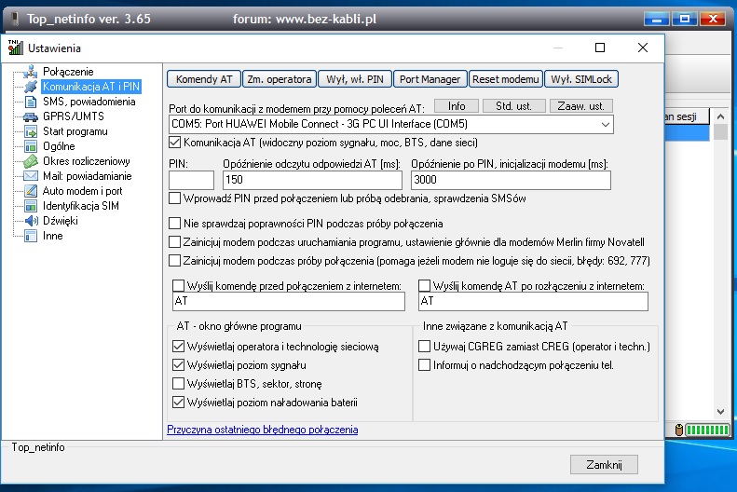The image size is (737, 492).
Task: Select Ogólne in the settings tree
Action: (x=60, y=146)
